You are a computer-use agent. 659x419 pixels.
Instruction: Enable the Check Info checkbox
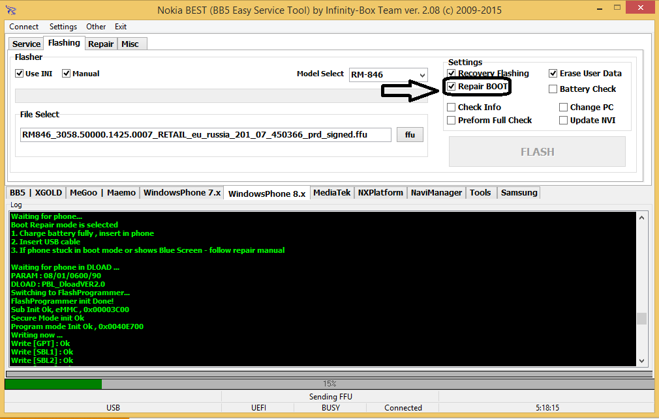click(452, 107)
